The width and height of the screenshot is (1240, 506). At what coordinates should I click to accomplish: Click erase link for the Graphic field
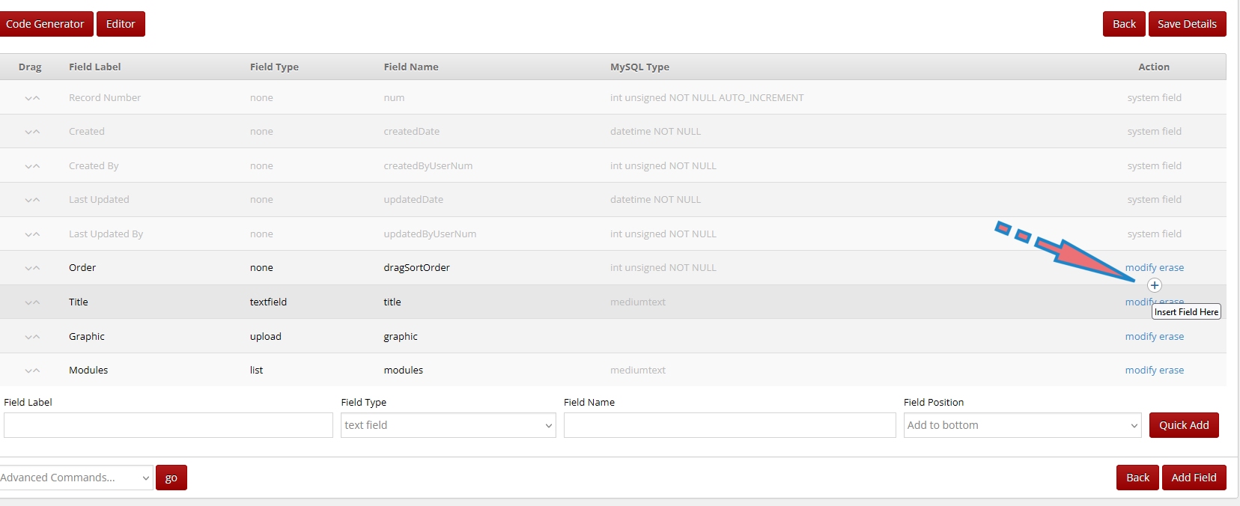coord(1172,337)
